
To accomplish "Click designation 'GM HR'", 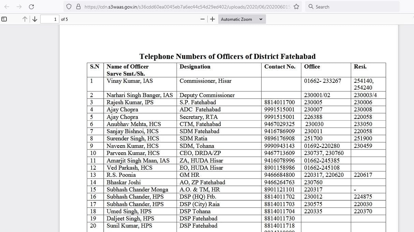I will (x=190, y=175).
